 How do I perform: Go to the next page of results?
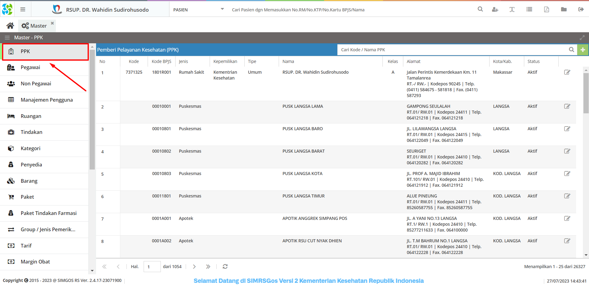pyautogui.click(x=194, y=267)
